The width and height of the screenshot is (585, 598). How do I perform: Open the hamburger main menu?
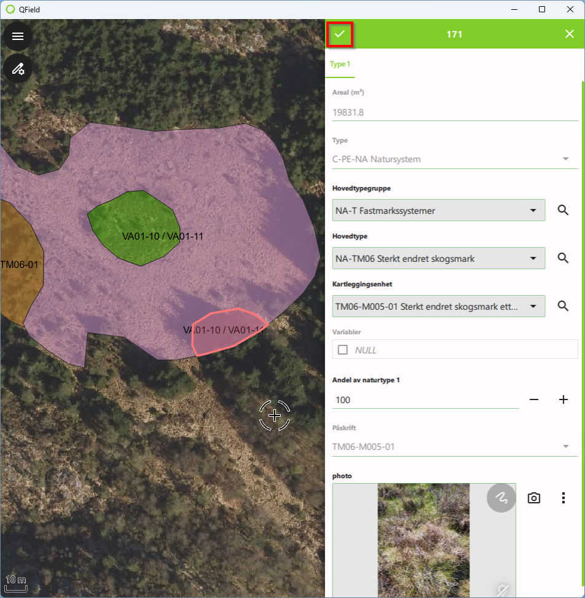click(x=18, y=36)
